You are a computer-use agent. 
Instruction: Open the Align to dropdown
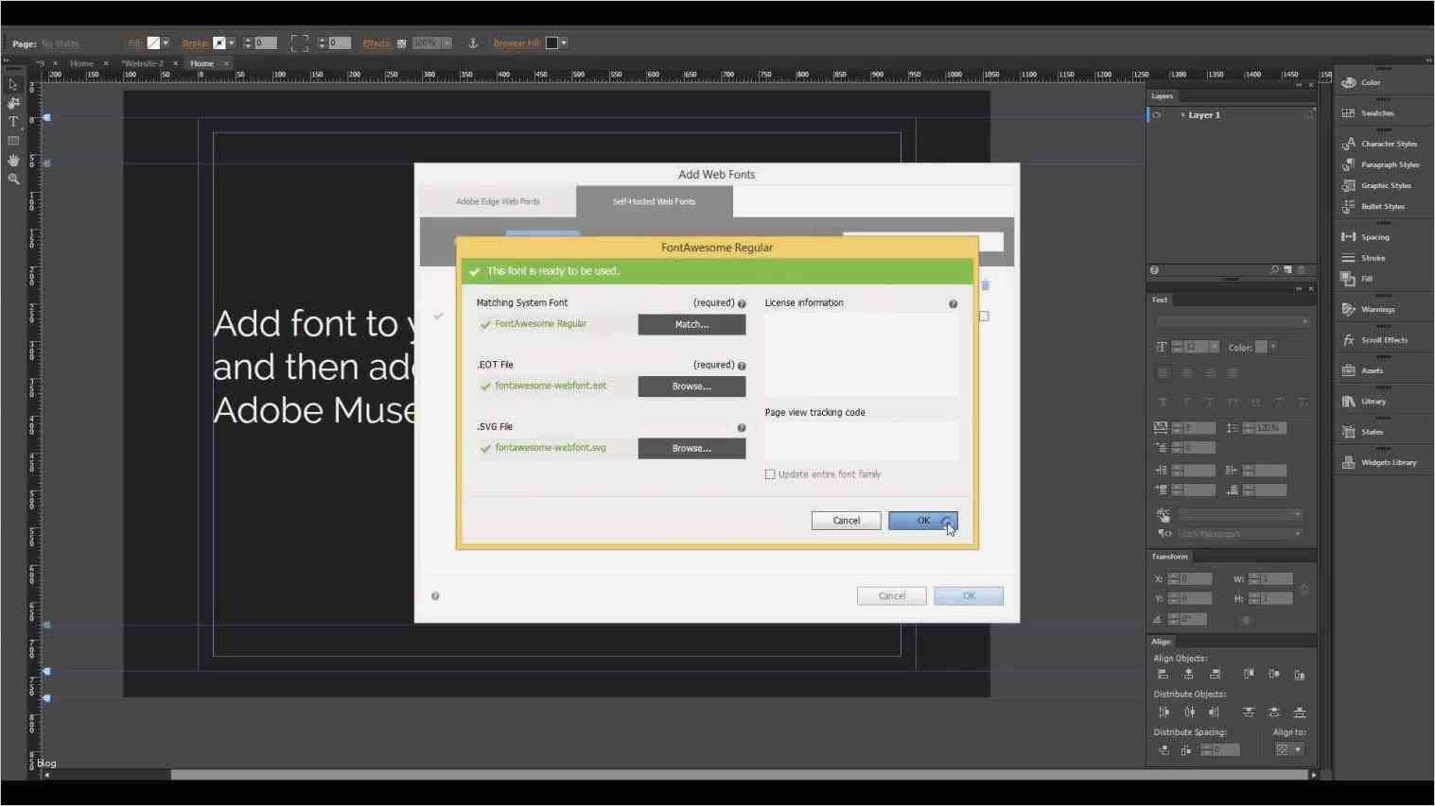coord(1288,749)
